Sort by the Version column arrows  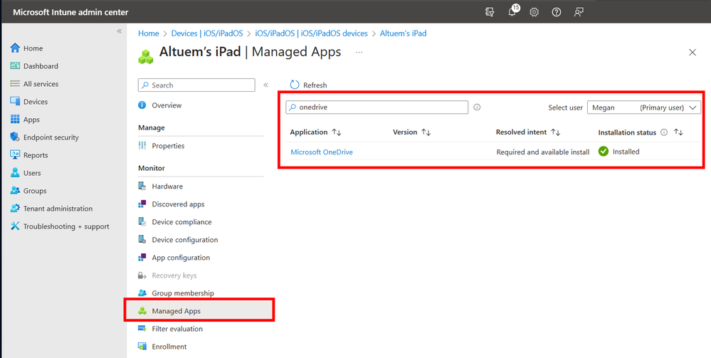pyautogui.click(x=426, y=132)
